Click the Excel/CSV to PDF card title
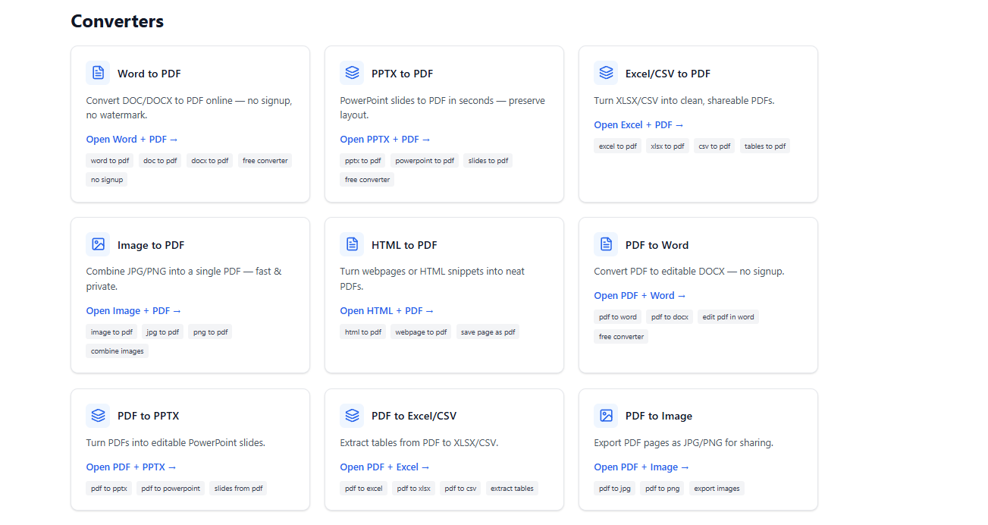The width and height of the screenshot is (988, 525). click(668, 74)
